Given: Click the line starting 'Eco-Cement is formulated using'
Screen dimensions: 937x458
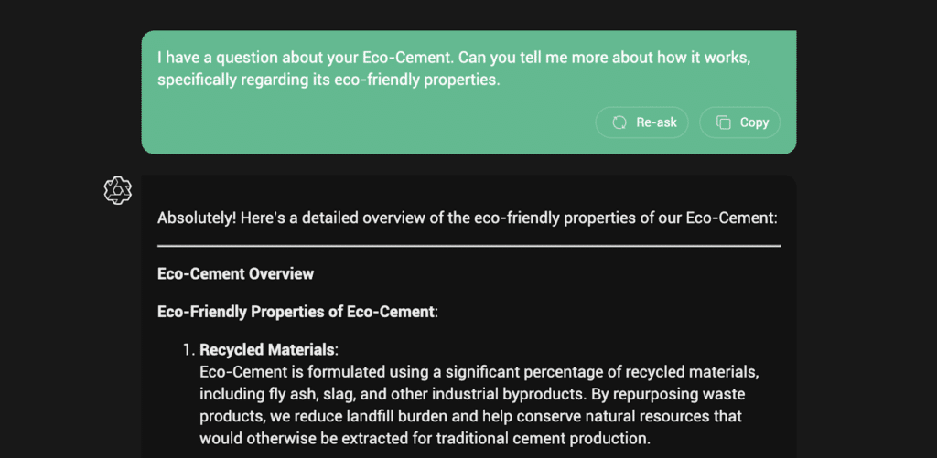Looking at the screenshot, I should click(x=479, y=372).
